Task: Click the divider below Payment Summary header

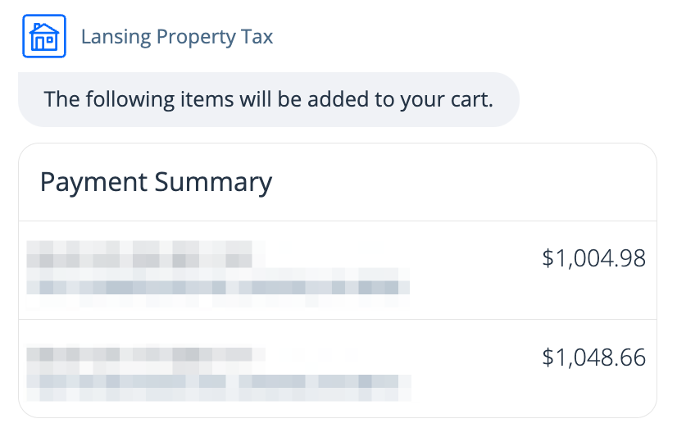Action: coord(338,221)
